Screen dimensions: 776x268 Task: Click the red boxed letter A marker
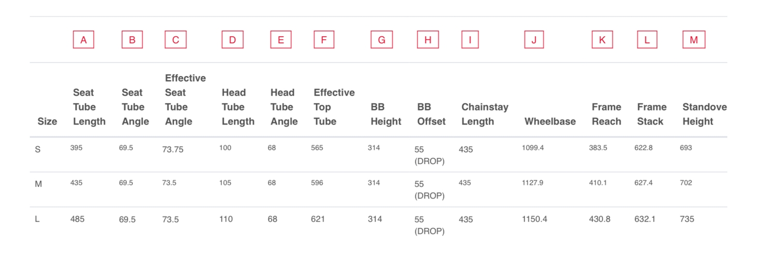pyautogui.click(x=83, y=40)
